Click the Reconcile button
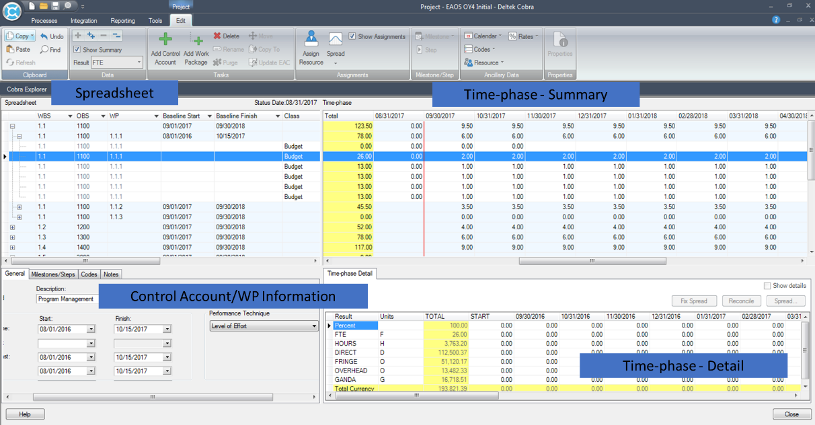 (x=741, y=301)
